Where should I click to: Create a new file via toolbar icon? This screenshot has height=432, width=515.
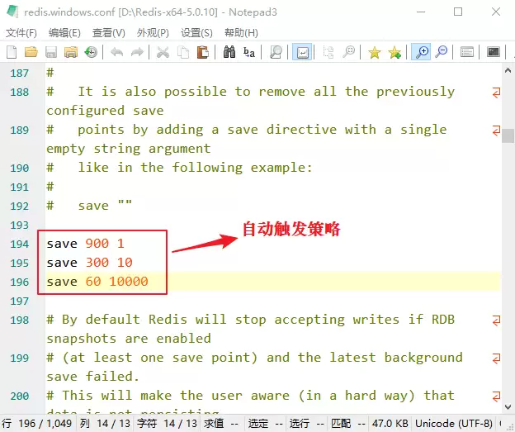coord(12,52)
